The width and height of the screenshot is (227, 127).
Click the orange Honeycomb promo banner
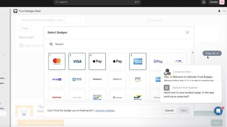tap(40, 123)
